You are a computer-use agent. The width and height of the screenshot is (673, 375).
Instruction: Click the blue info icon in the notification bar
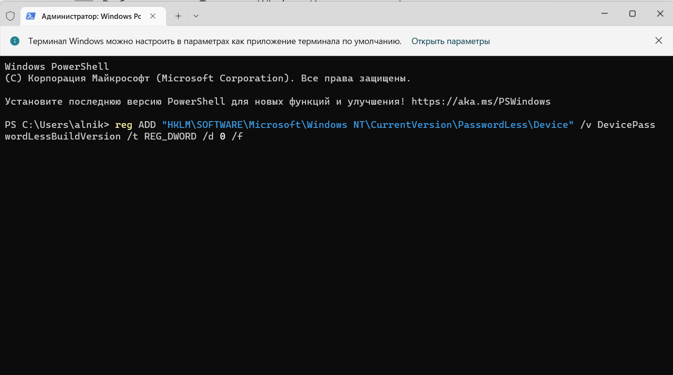15,41
